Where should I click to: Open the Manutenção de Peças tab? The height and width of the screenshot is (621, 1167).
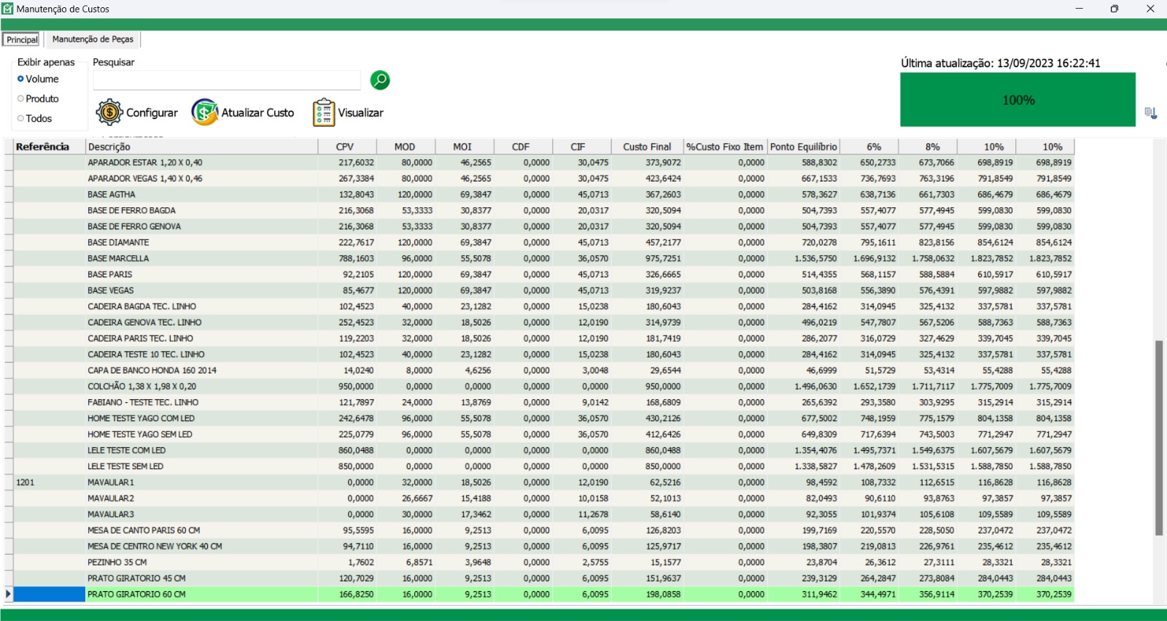[93, 39]
